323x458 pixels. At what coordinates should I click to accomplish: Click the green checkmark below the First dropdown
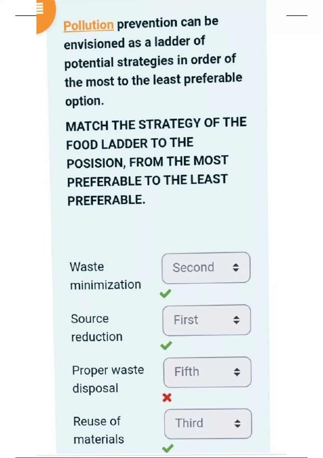point(166,345)
